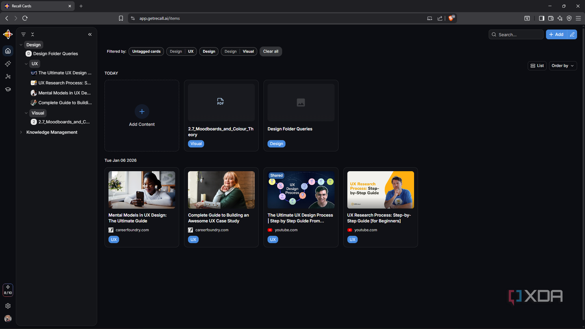Toggle the standalone Design filter chip
Image resolution: width=585 pixels, height=329 pixels.
[209, 51]
